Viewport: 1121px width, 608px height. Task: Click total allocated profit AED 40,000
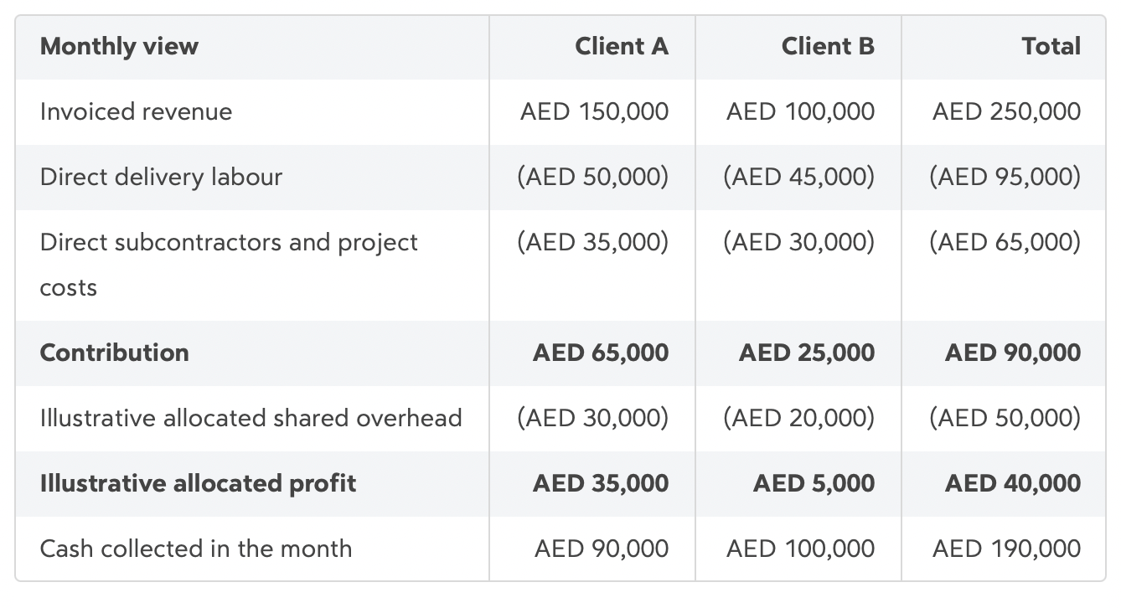coord(1013,483)
